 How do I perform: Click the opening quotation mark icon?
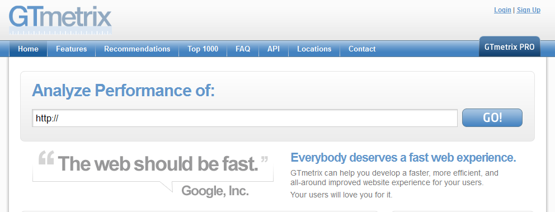(46, 158)
